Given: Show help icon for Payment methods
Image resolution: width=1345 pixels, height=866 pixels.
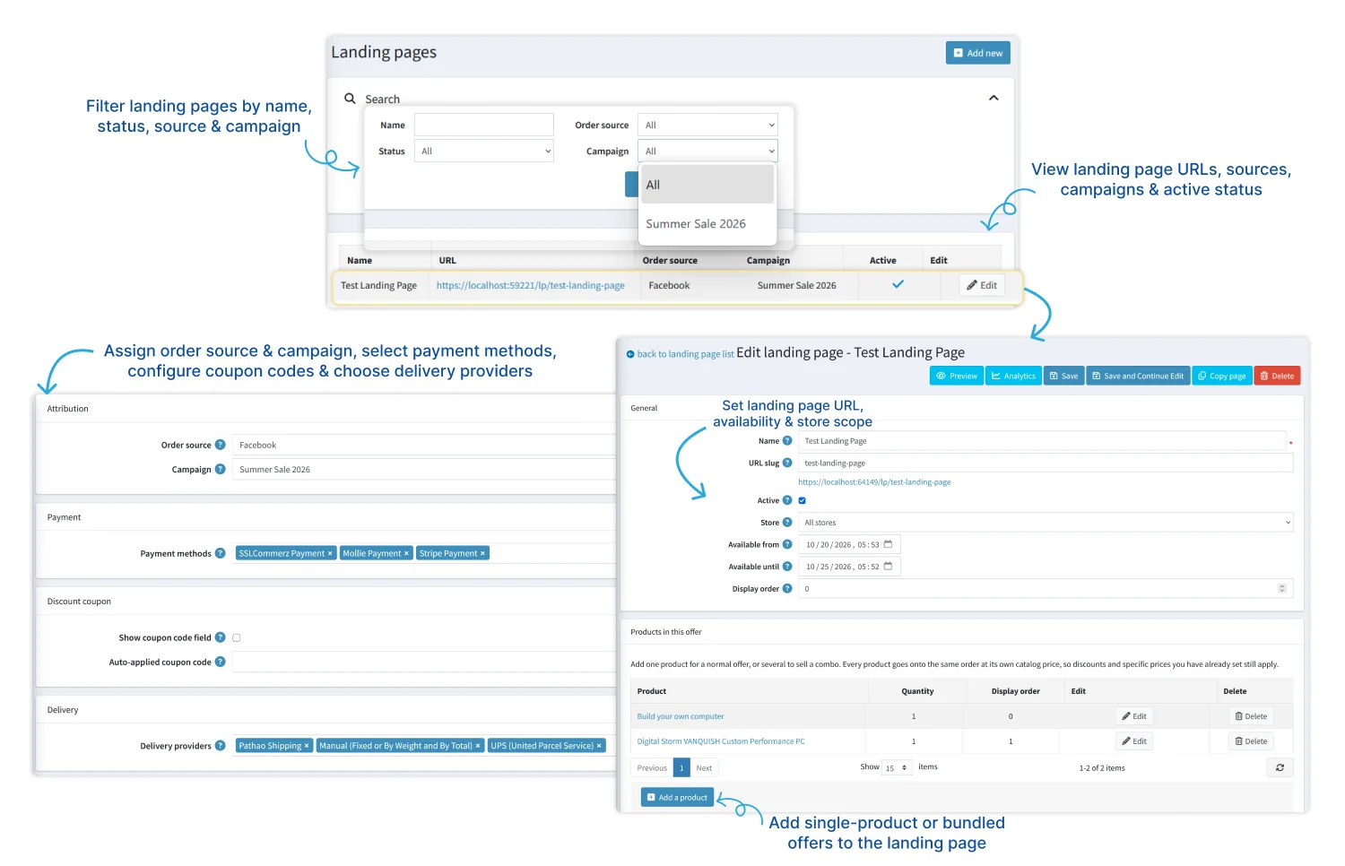Looking at the screenshot, I should coord(220,553).
